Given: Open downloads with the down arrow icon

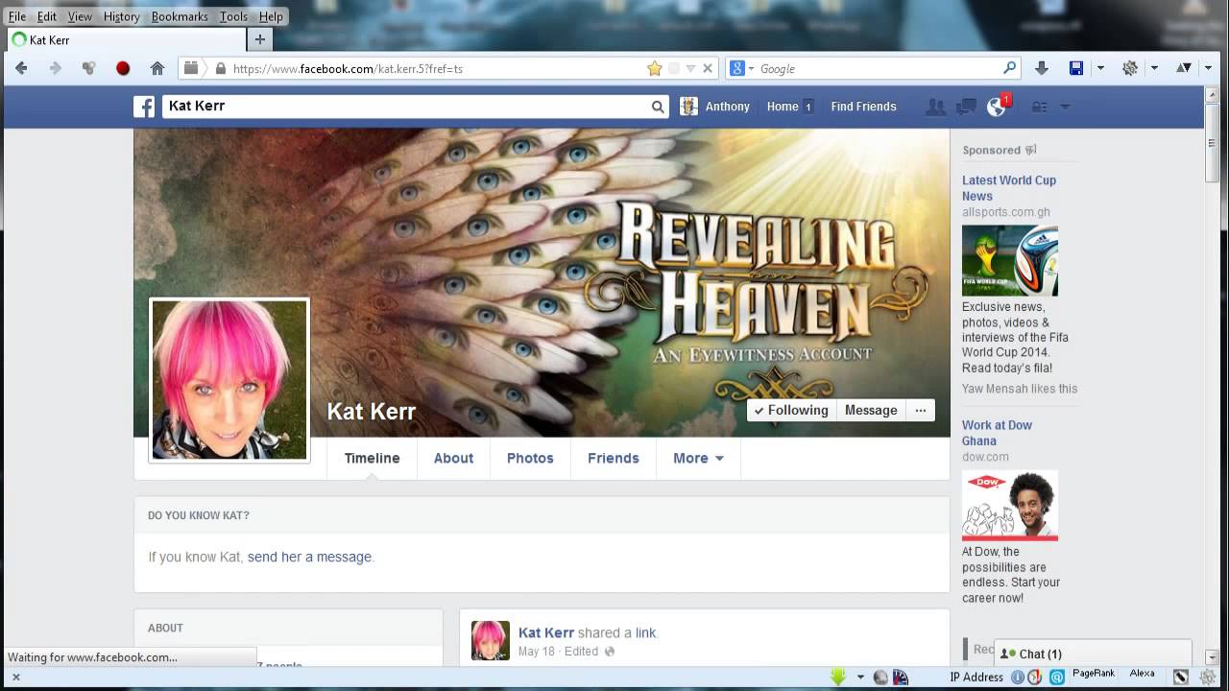Looking at the screenshot, I should click(1042, 68).
